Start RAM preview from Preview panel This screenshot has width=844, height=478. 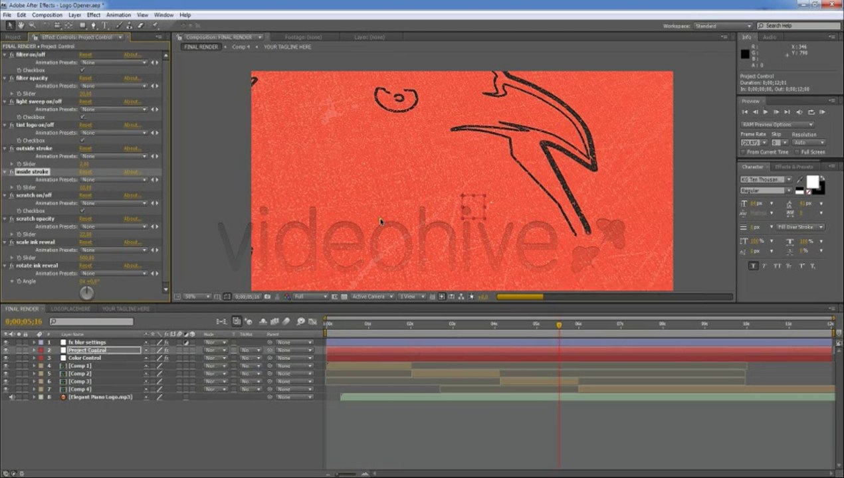(x=823, y=112)
